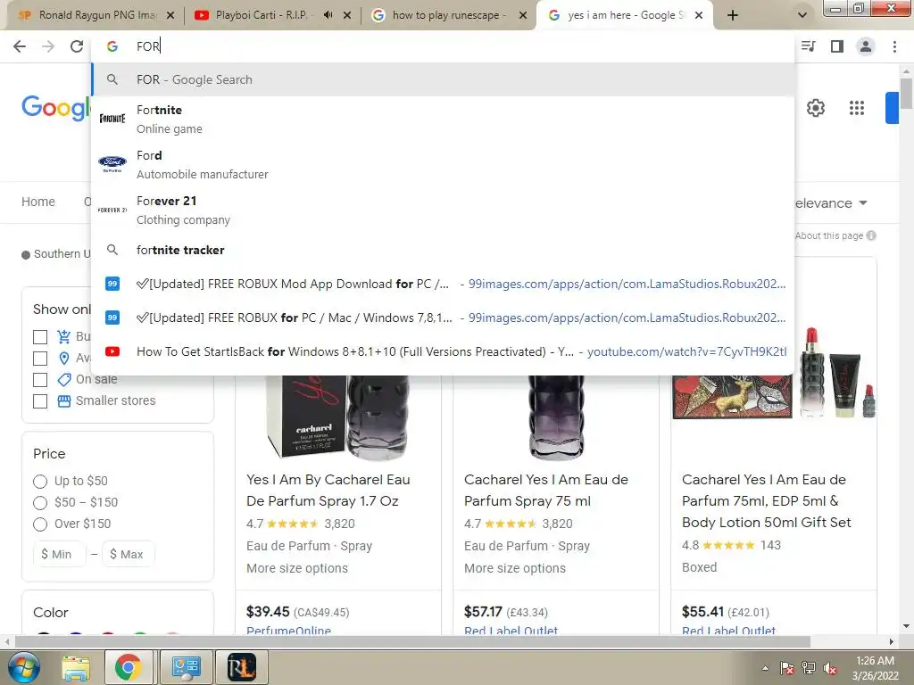The height and width of the screenshot is (685, 914).
Task: Reload the page with the refresh icon
Action: click(77, 46)
